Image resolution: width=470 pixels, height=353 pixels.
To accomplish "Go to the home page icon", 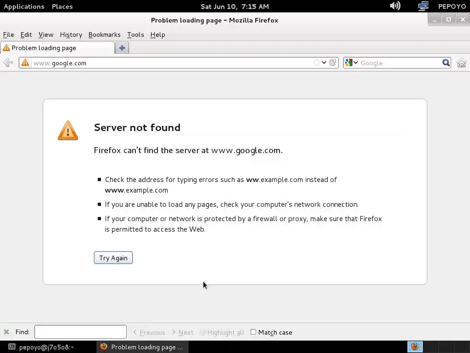I will (x=461, y=63).
